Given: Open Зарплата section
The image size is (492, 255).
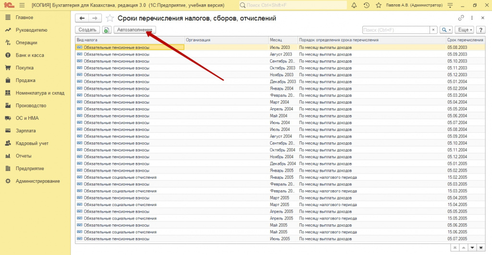Looking at the screenshot, I should pos(26,131).
